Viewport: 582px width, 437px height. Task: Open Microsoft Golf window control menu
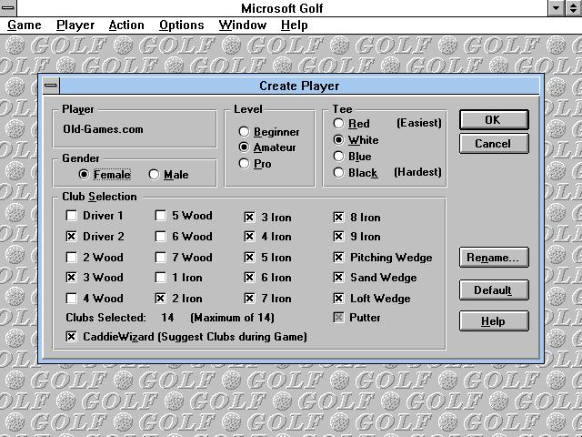(8, 8)
